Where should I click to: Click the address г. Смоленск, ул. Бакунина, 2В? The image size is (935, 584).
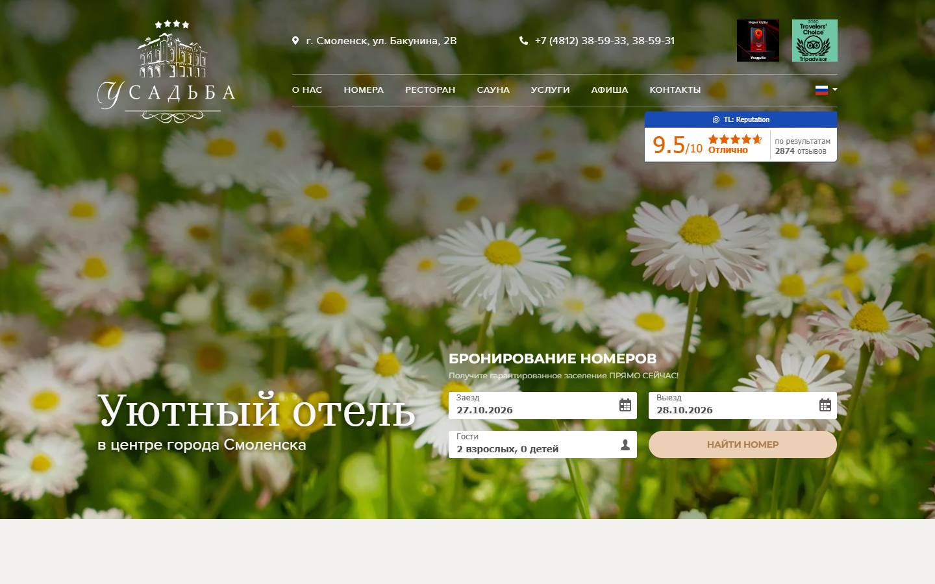pyautogui.click(x=381, y=41)
